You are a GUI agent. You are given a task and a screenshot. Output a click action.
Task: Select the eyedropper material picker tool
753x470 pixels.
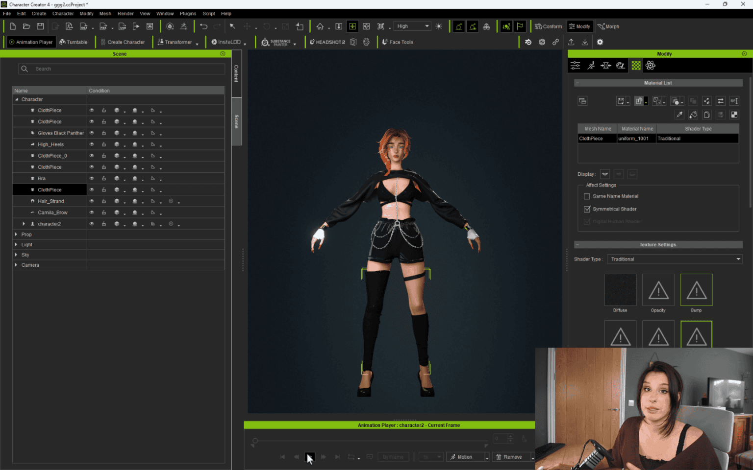coord(679,114)
